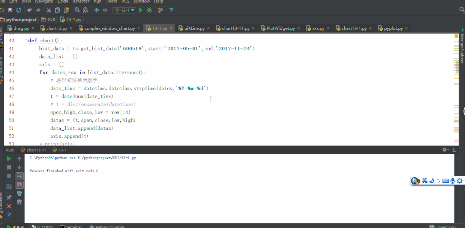This screenshot has width=465, height=228.
Task: Click Pause output icon in Run panel
Action: [x=9, y=176]
